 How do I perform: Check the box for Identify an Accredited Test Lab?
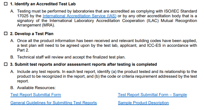(x=6, y=4)
